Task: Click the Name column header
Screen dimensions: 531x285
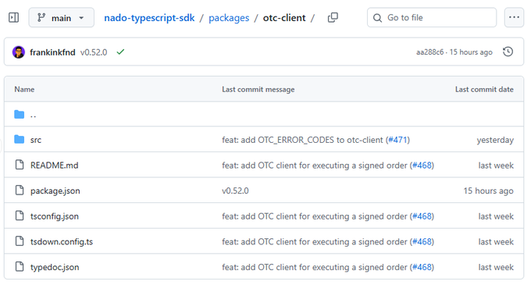Action: (24, 89)
